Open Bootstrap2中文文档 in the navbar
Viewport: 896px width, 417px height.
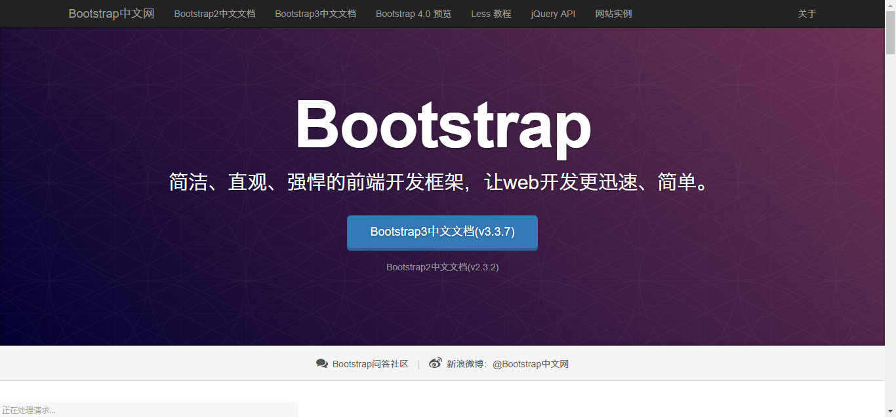tap(214, 14)
